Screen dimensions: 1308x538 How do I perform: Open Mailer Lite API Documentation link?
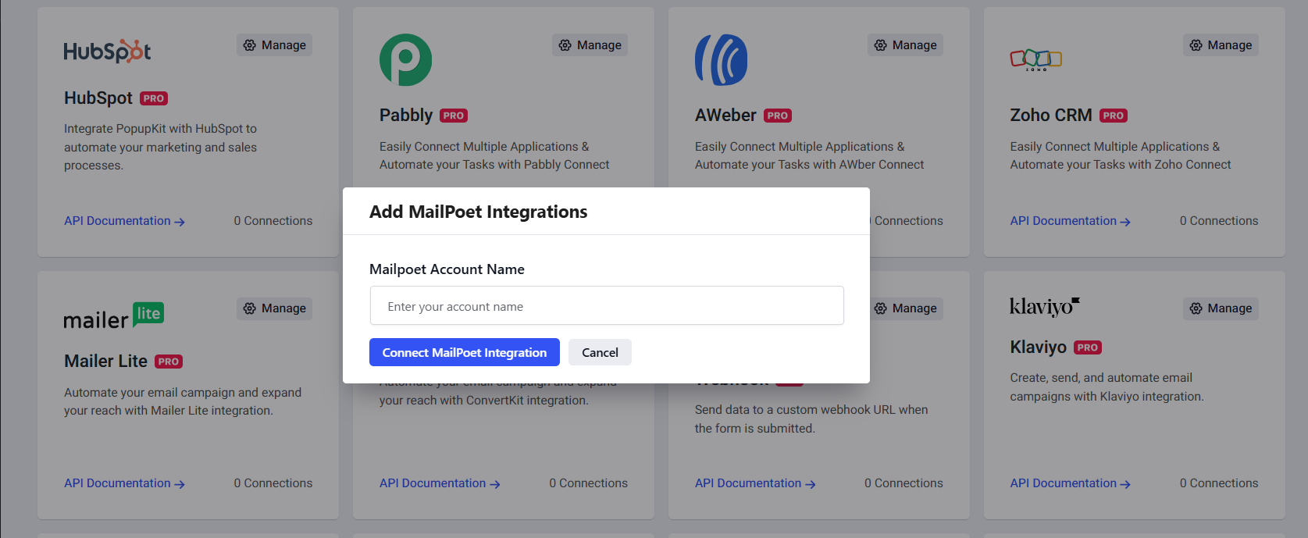point(124,483)
